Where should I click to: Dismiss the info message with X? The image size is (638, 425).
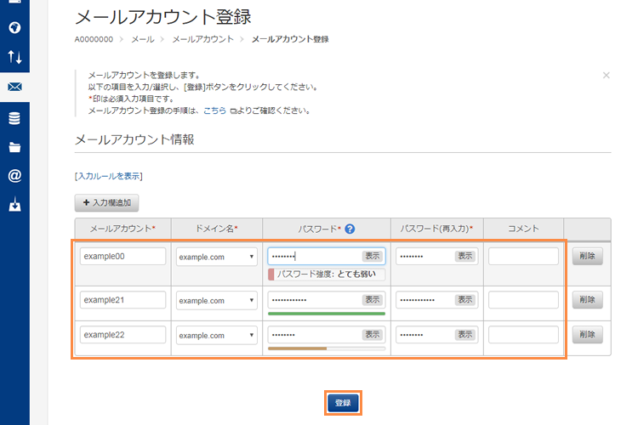click(x=607, y=76)
